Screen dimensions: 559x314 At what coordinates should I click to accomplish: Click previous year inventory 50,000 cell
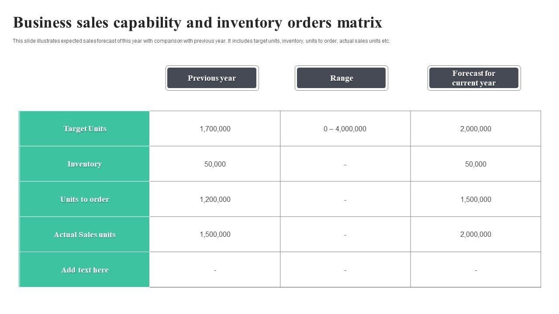pyautogui.click(x=215, y=164)
